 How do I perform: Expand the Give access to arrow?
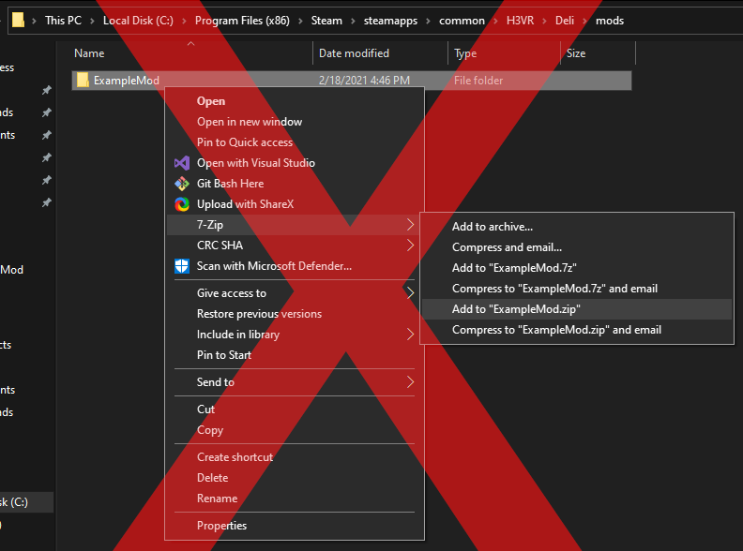point(410,293)
